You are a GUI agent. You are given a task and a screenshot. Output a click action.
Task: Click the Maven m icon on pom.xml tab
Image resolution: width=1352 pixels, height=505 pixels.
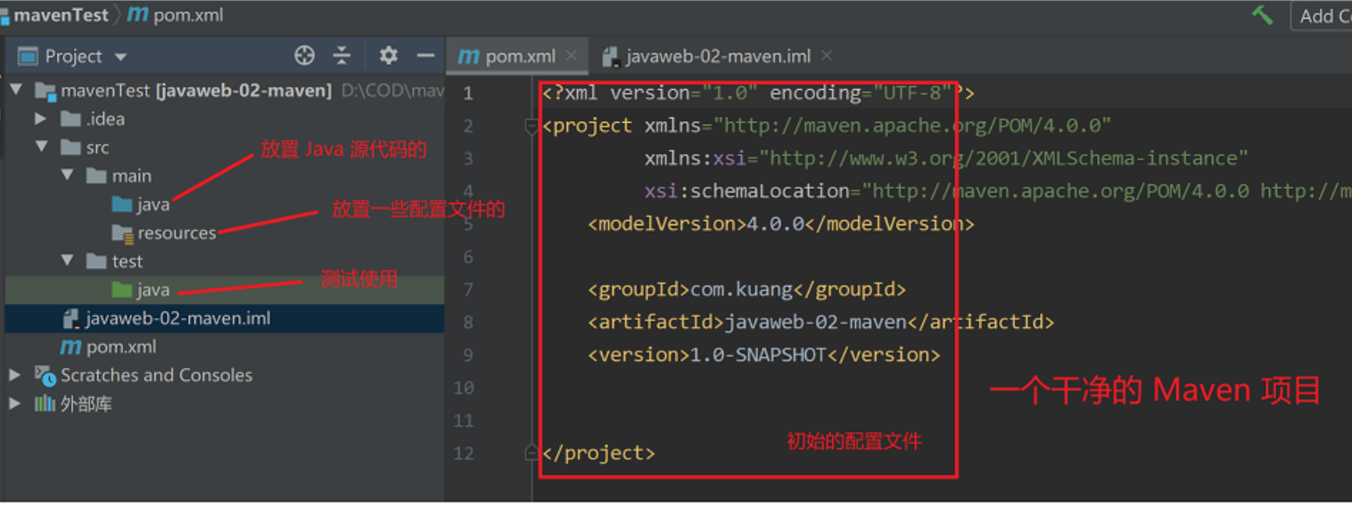coord(468,56)
